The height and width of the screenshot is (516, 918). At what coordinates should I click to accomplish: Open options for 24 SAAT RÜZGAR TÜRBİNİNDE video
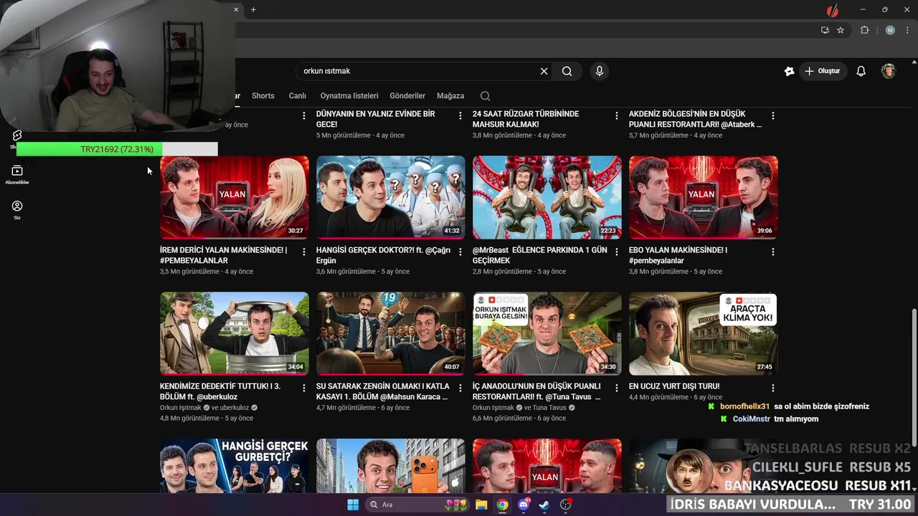tap(617, 115)
